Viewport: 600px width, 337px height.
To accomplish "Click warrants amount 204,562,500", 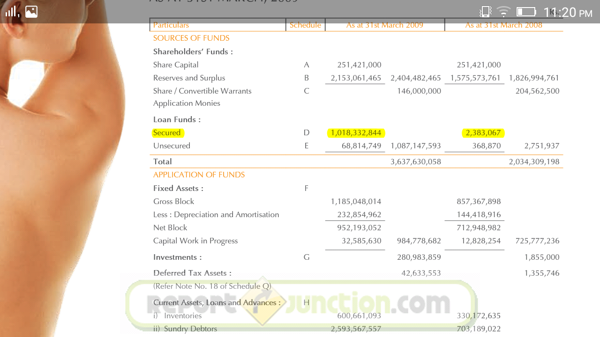I will click(538, 91).
